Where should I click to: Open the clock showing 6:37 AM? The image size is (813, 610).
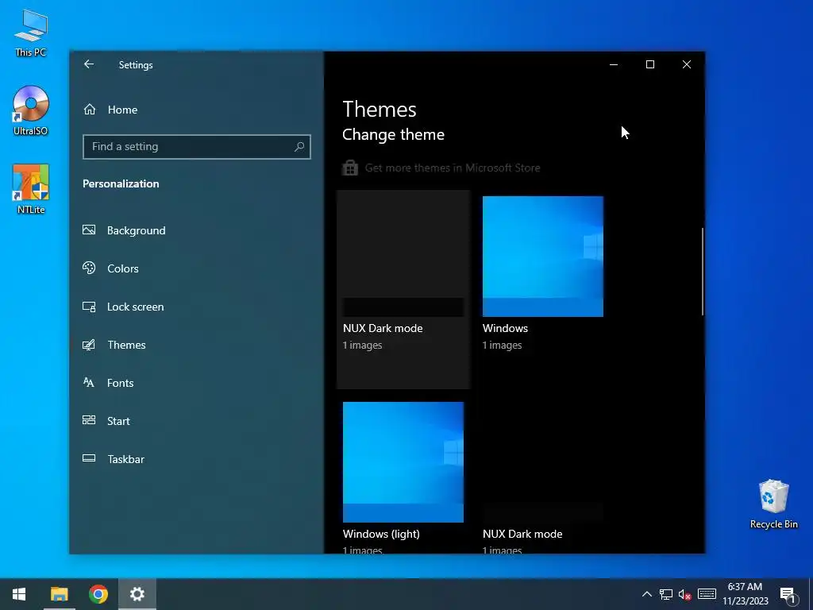[745, 594]
